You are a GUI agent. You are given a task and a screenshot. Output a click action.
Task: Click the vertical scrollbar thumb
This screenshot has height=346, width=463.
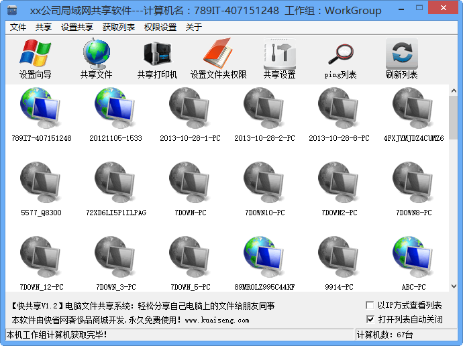click(x=454, y=117)
